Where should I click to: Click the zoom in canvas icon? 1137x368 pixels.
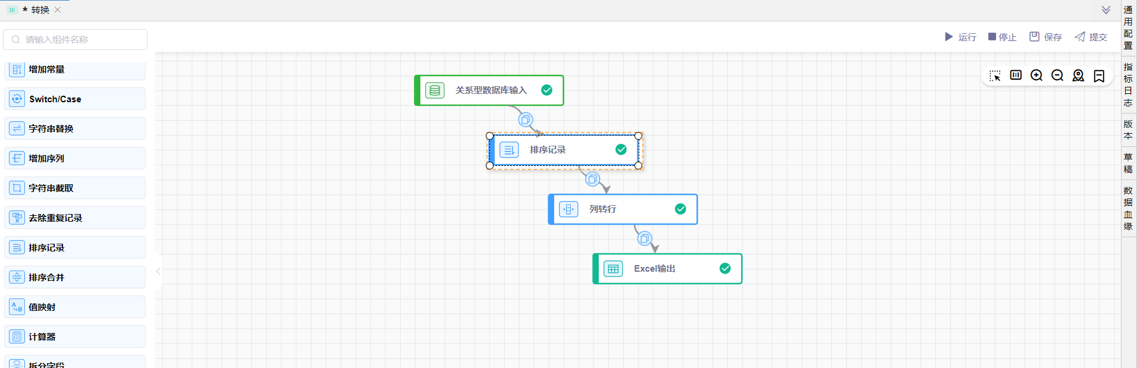click(x=1037, y=76)
